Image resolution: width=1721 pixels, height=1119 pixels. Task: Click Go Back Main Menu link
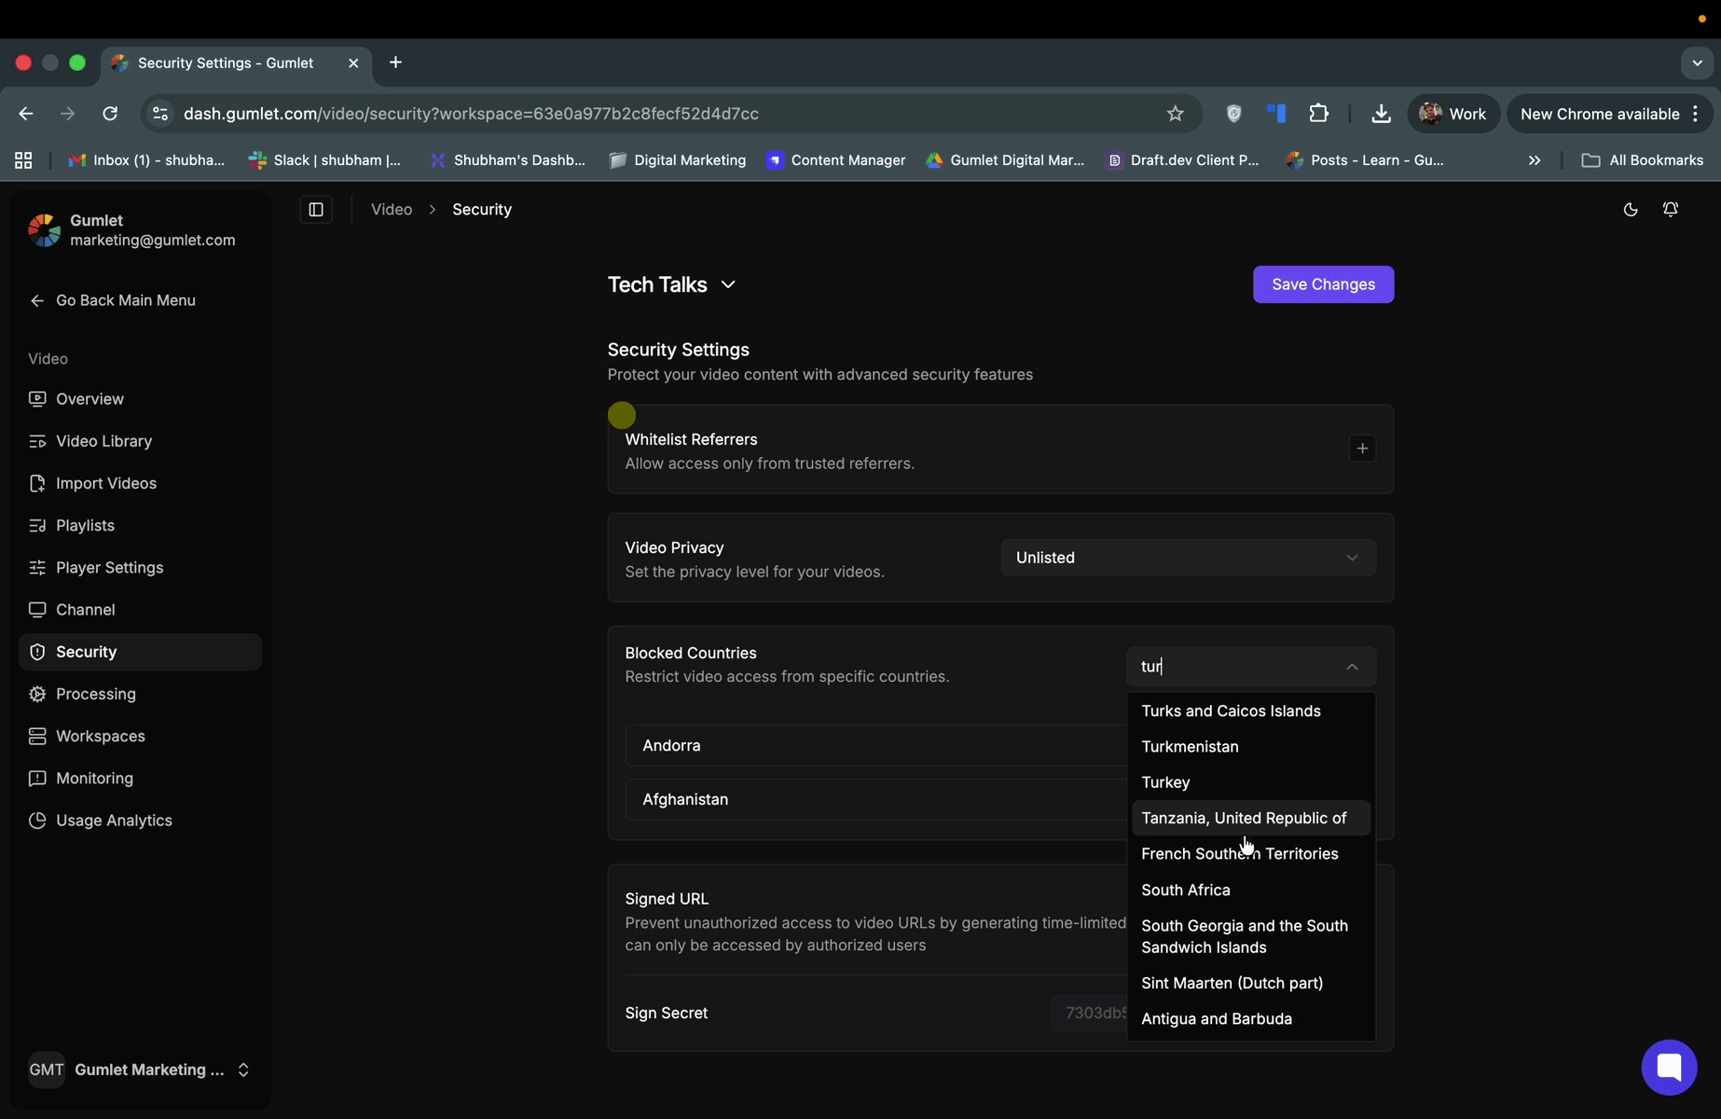pos(125,300)
